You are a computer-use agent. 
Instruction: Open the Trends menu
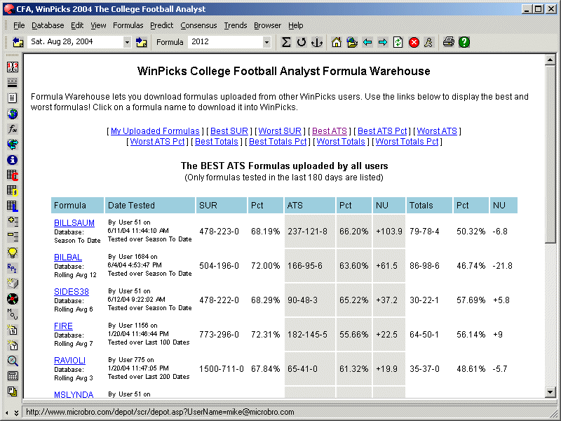click(x=236, y=25)
